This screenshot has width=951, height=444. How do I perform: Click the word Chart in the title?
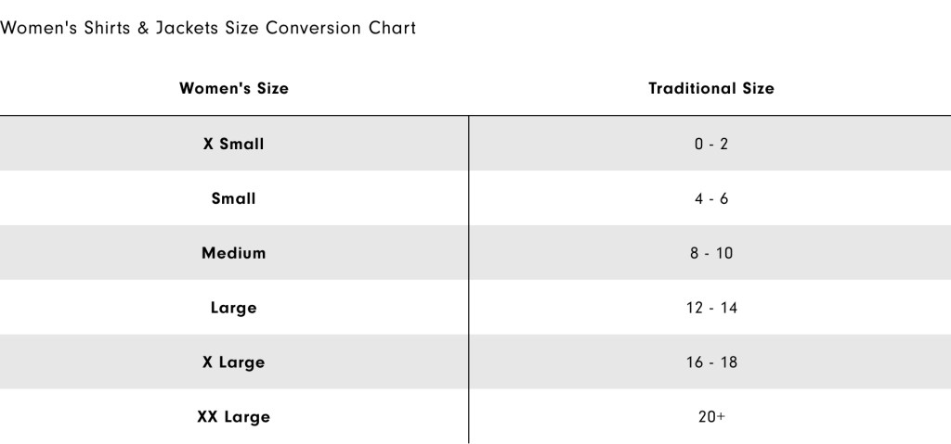point(393,28)
